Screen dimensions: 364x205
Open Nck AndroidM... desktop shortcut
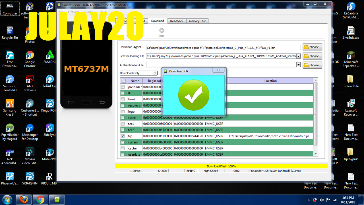10,157
